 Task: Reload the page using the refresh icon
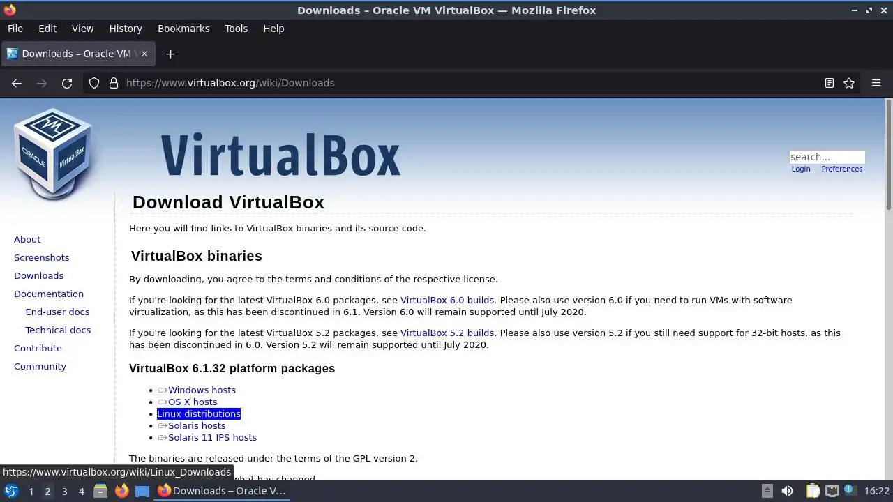(x=67, y=83)
